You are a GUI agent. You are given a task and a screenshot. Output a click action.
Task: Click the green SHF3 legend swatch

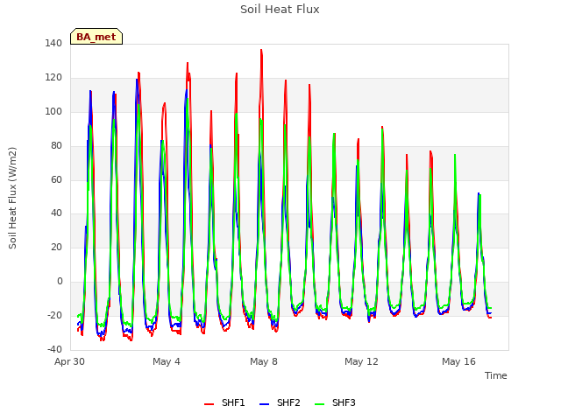pos(319,404)
